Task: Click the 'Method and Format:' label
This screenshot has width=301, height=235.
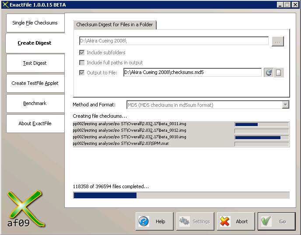Action: [x=94, y=105]
